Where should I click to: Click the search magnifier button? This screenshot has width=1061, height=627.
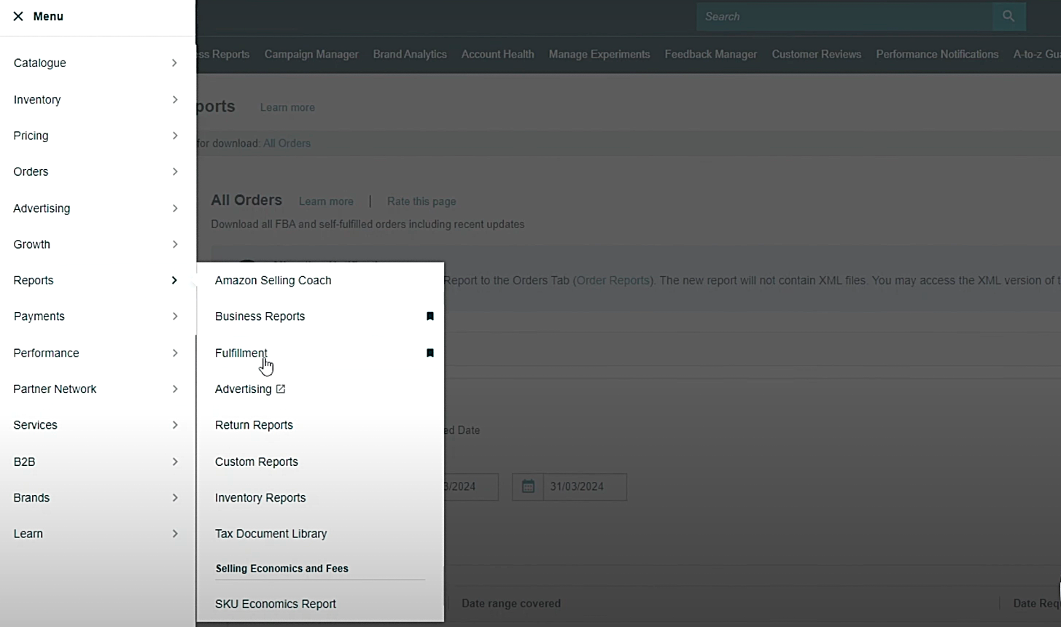coord(1008,16)
